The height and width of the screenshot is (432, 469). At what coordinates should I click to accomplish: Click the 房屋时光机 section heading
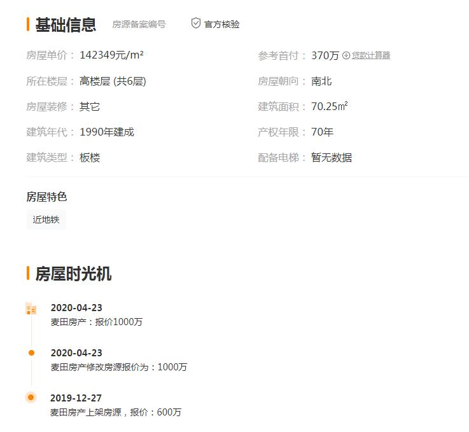pyautogui.click(x=73, y=274)
